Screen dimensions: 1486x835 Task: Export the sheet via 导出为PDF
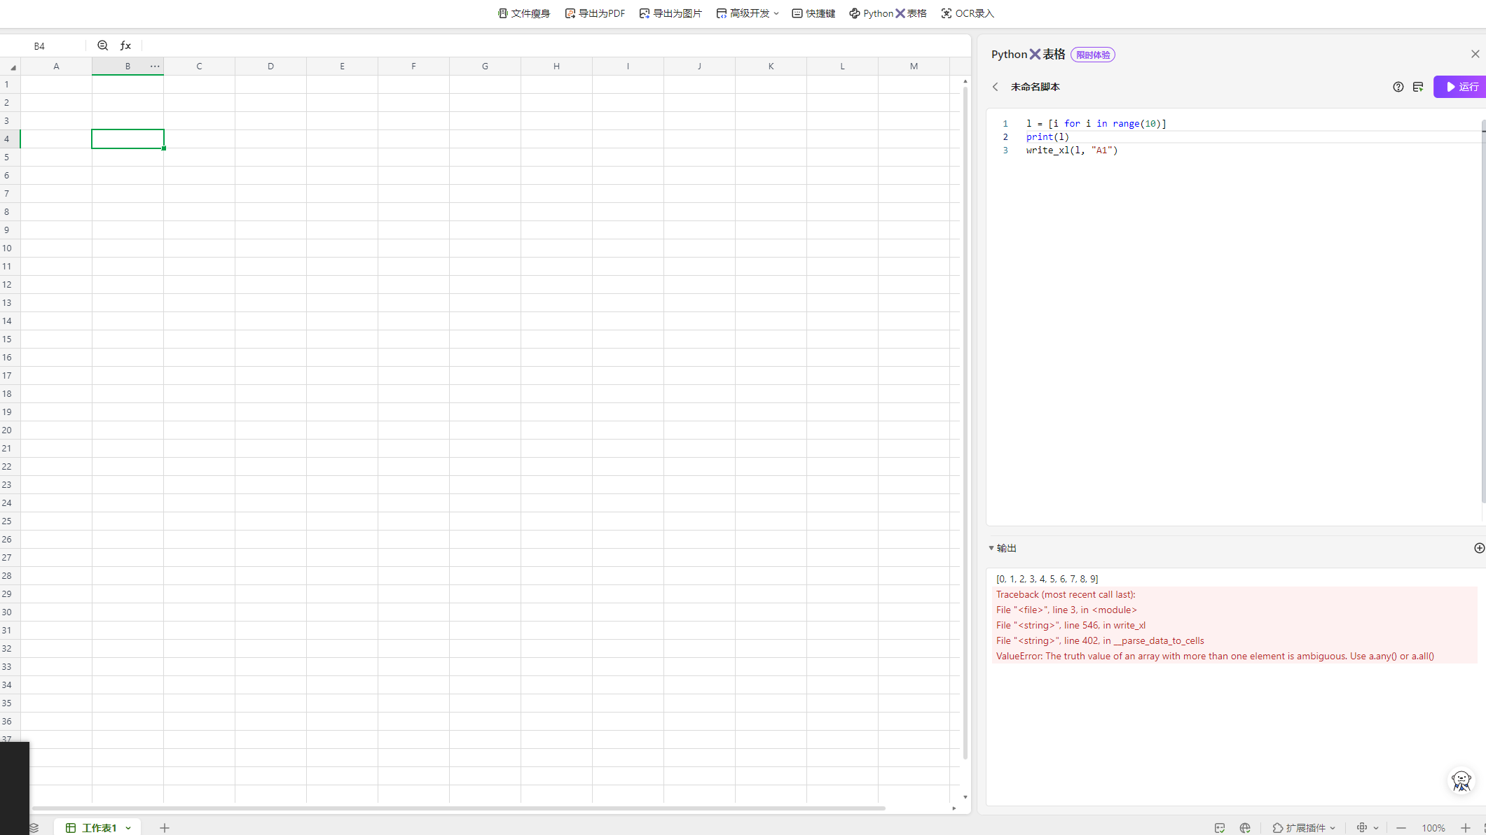tap(595, 13)
